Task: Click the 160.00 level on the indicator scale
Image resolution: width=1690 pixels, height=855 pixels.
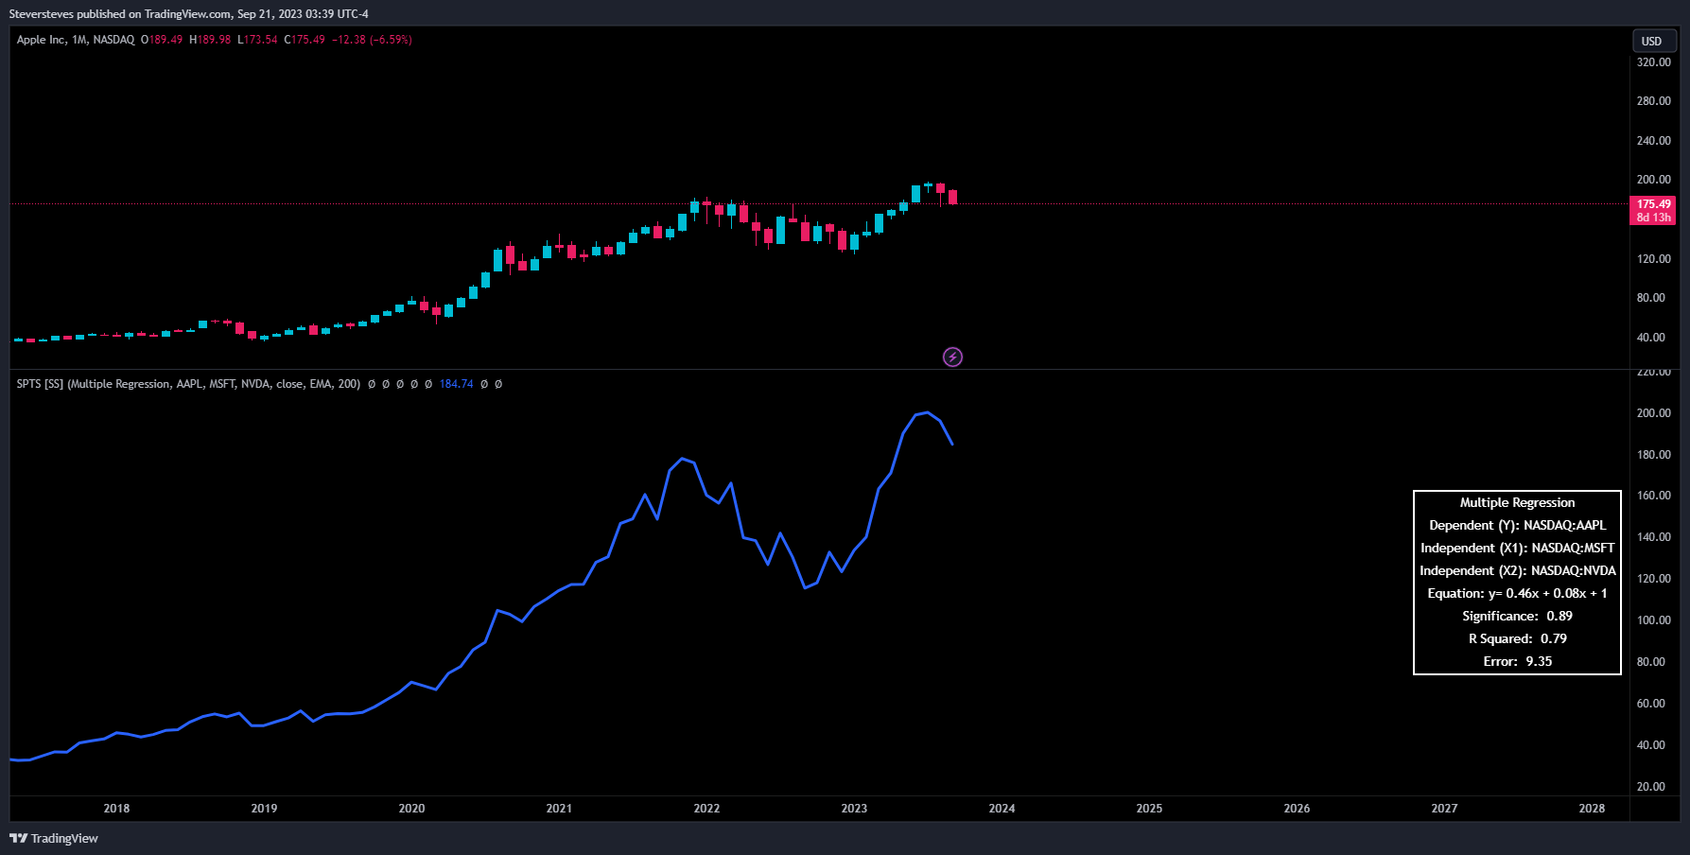Action: (x=1653, y=495)
